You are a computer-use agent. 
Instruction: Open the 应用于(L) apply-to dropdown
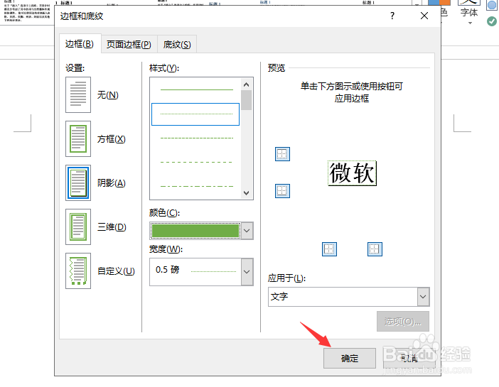pos(423,297)
